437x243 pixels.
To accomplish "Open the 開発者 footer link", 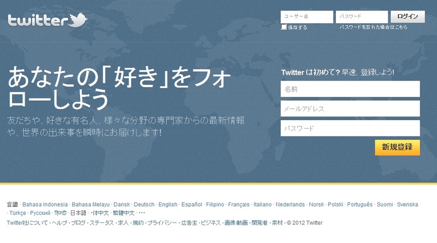I will click(259, 223).
